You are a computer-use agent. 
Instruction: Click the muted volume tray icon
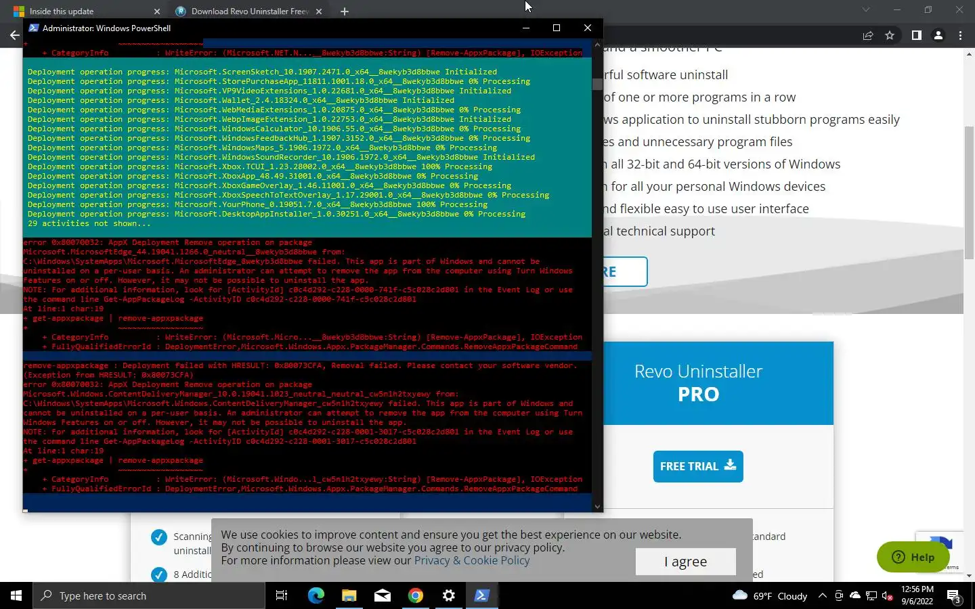(x=887, y=595)
